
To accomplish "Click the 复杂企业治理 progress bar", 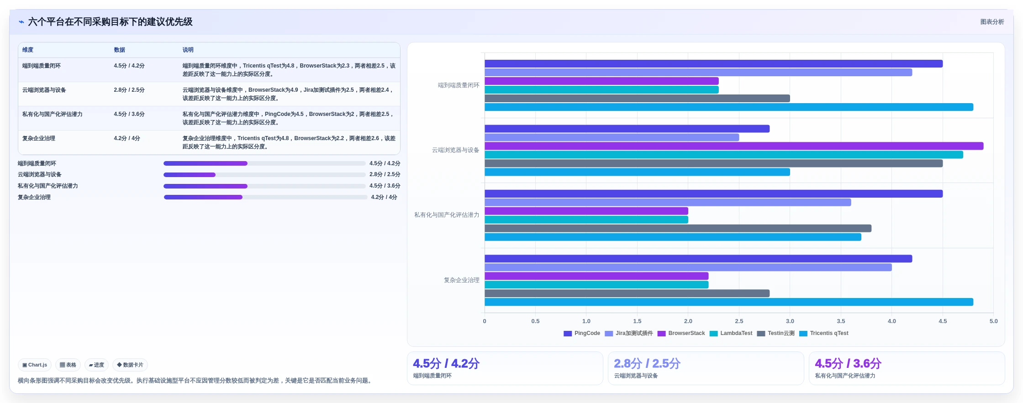I will click(x=265, y=197).
